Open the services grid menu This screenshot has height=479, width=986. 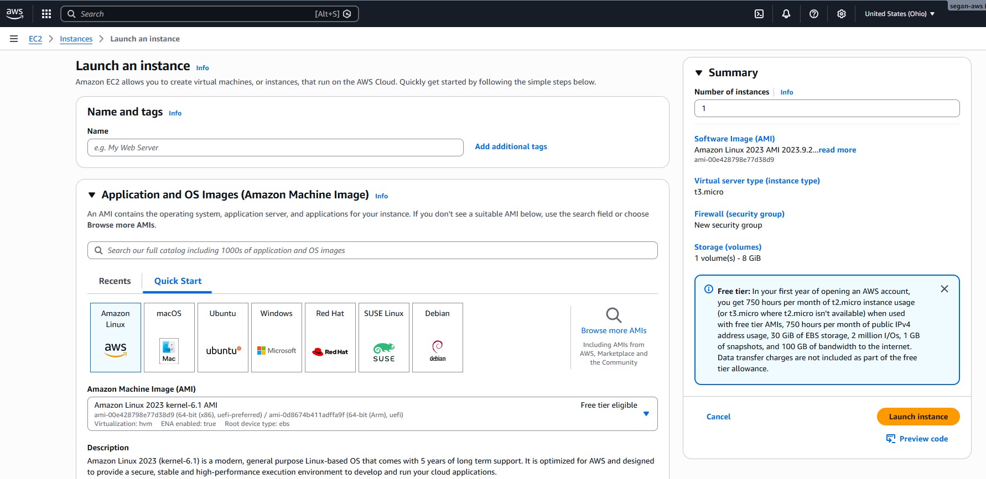tap(46, 14)
